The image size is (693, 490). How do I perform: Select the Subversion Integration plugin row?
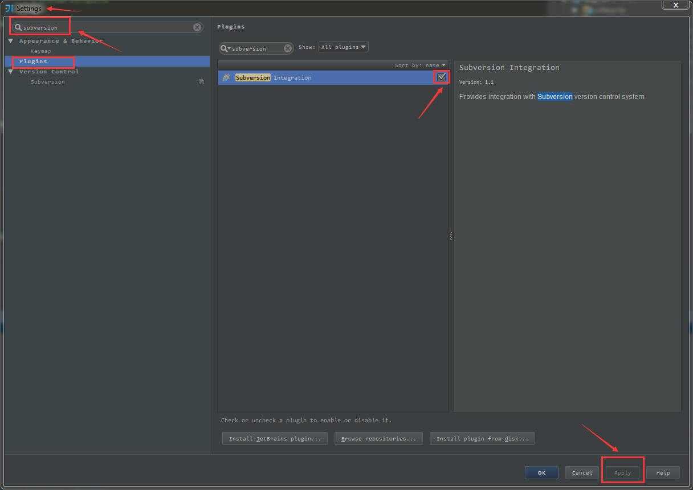(333, 77)
